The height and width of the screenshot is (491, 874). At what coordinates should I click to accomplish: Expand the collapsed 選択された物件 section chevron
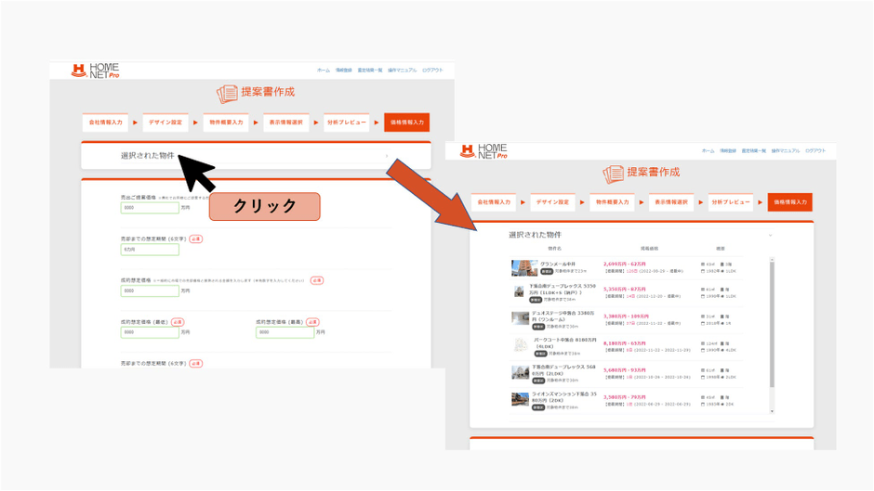coord(387,156)
